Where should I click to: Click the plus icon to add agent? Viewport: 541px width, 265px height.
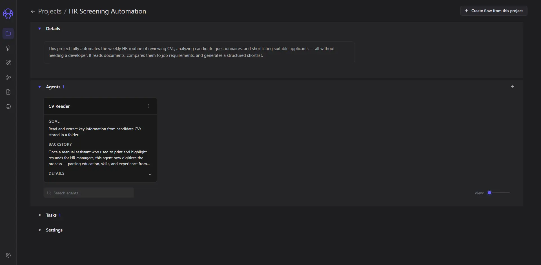pyautogui.click(x=513, y=87)
